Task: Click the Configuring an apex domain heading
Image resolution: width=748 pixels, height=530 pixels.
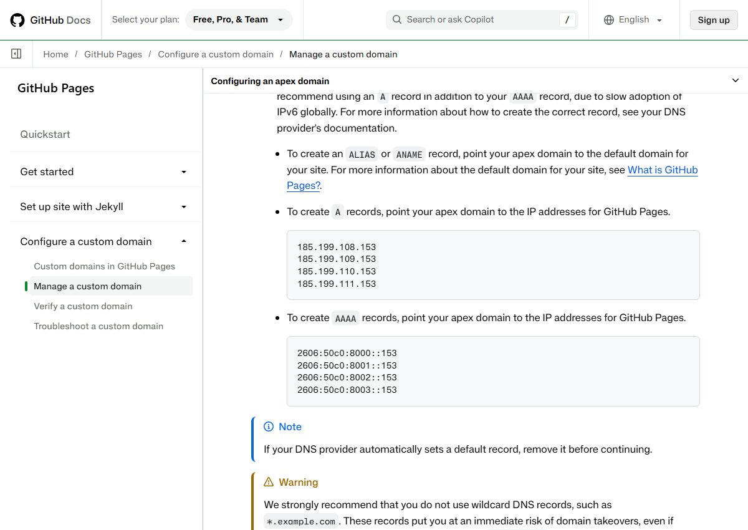Action: (270, 81)
